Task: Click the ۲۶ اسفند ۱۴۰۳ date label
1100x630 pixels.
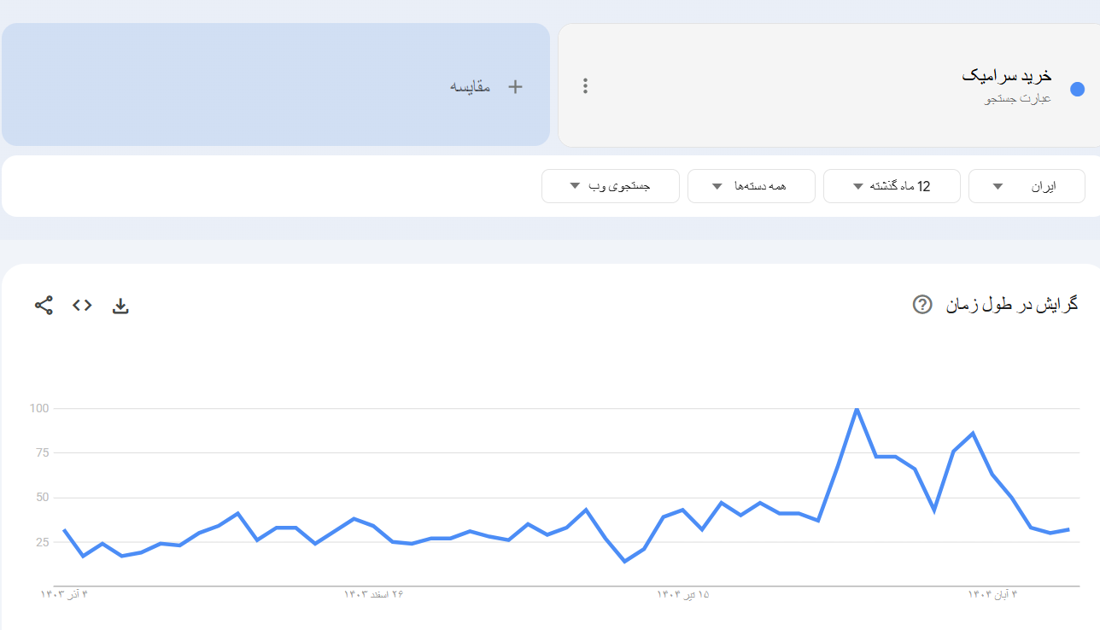Action: (373, 593)
